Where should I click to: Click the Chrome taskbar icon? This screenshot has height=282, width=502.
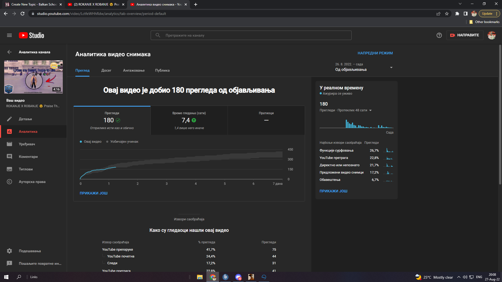pyautogui.click(x=213, y=277)
